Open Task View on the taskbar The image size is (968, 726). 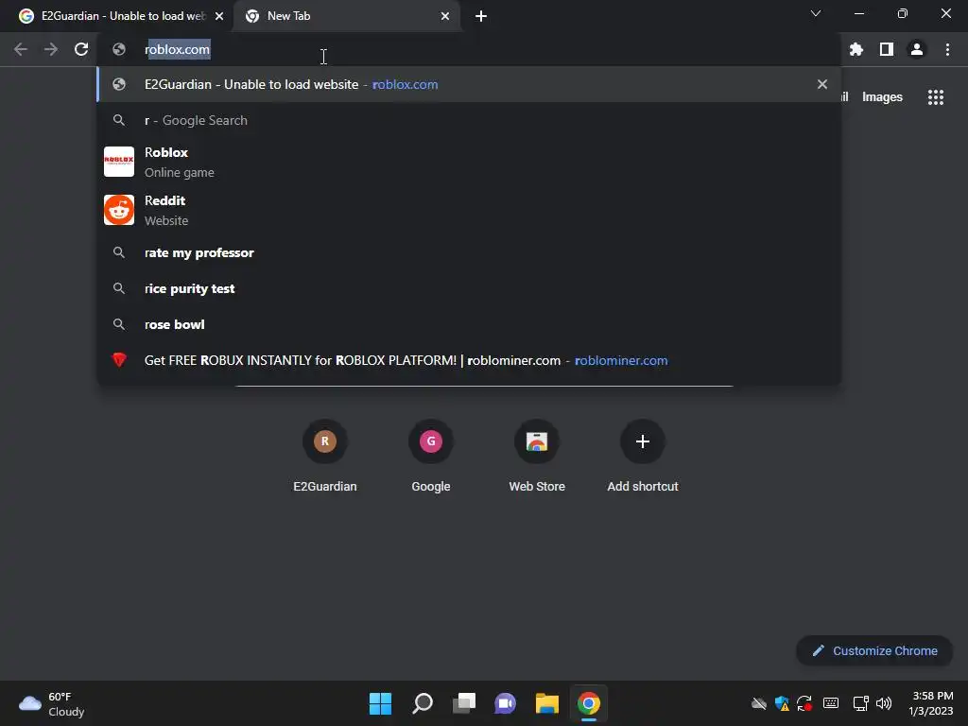463,703
